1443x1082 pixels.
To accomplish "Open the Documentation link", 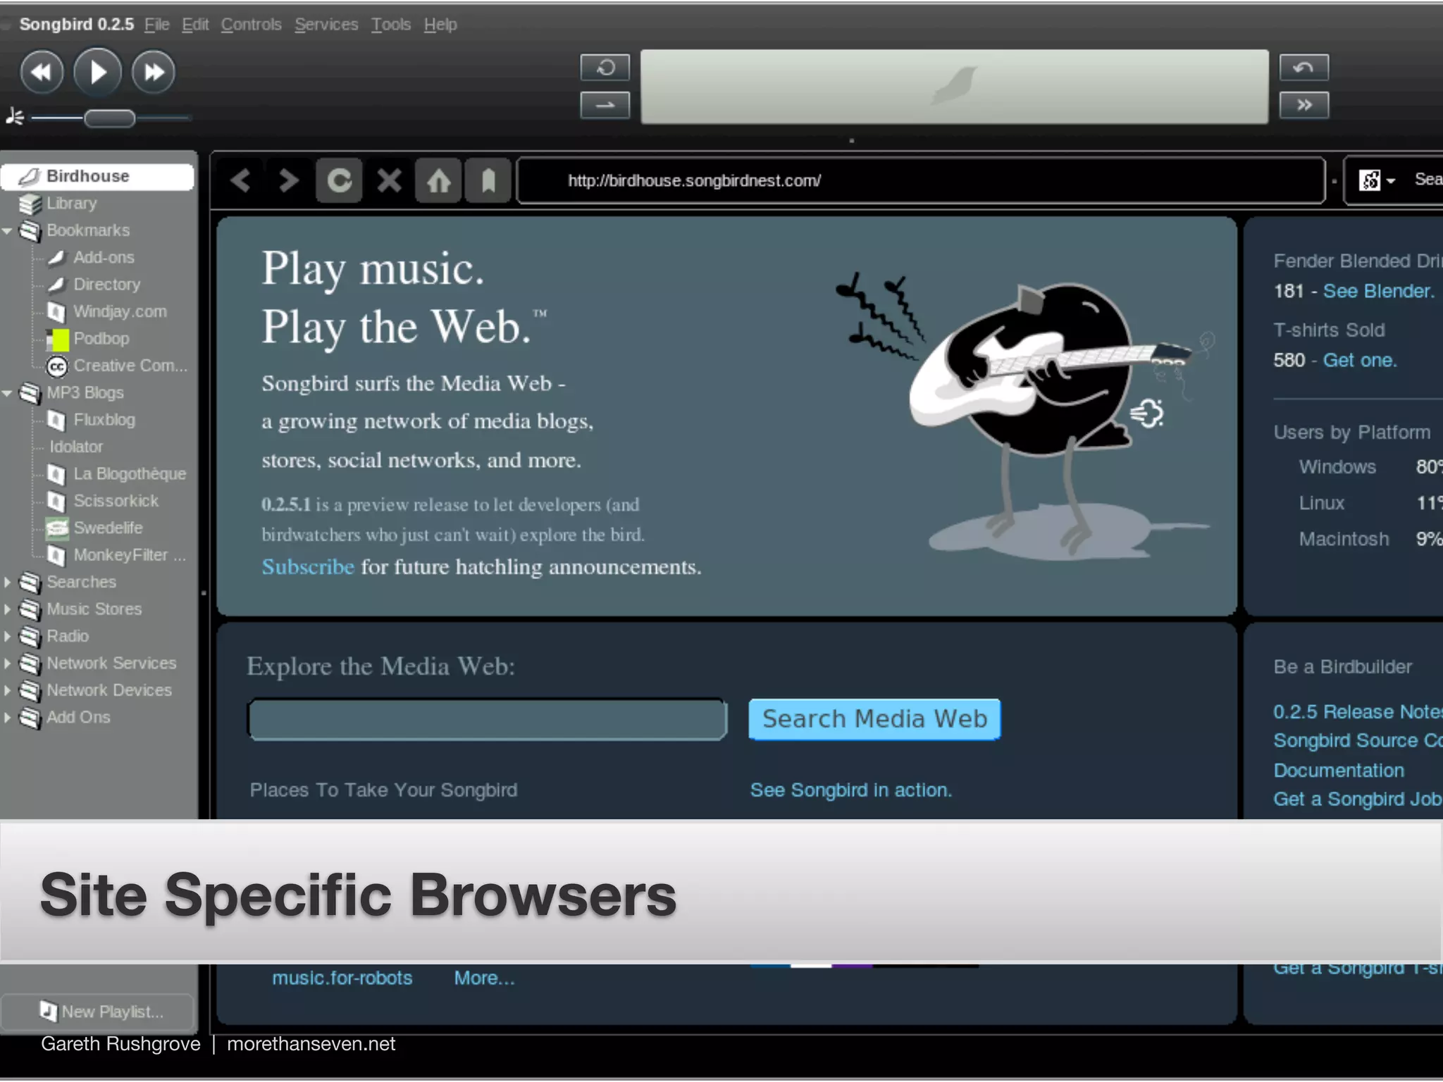I will pos(1339,771).
